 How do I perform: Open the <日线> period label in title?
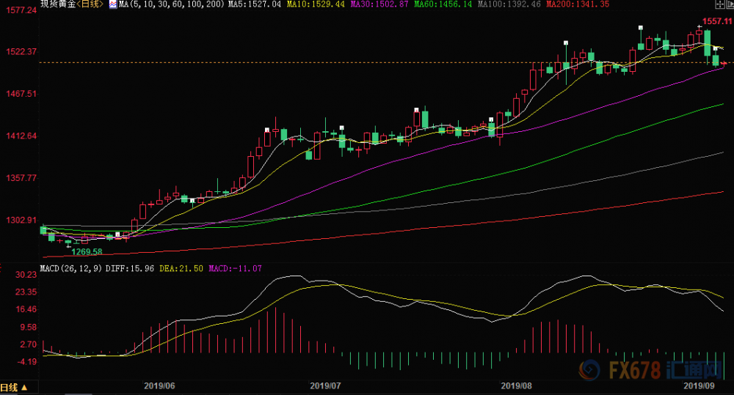(90, 4)
